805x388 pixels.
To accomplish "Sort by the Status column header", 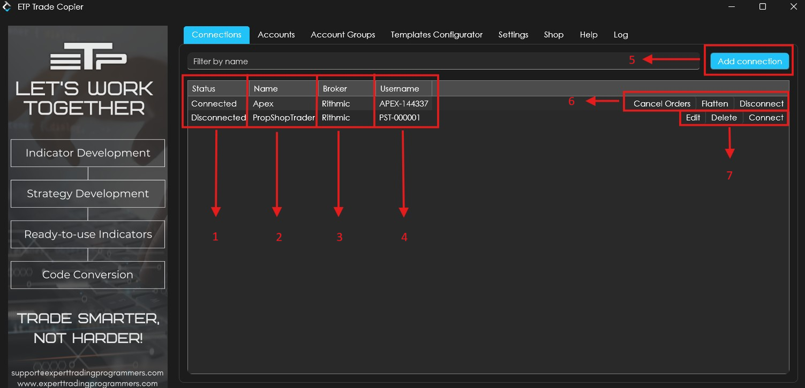I will 218,89.
